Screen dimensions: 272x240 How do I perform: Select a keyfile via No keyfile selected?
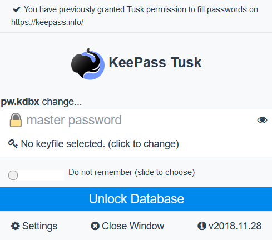click(x=100, y=144)
